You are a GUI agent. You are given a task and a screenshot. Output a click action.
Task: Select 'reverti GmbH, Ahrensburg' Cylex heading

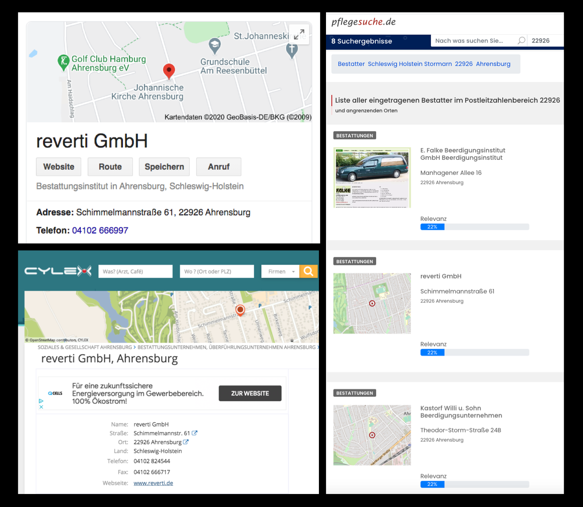coord(110,358)
